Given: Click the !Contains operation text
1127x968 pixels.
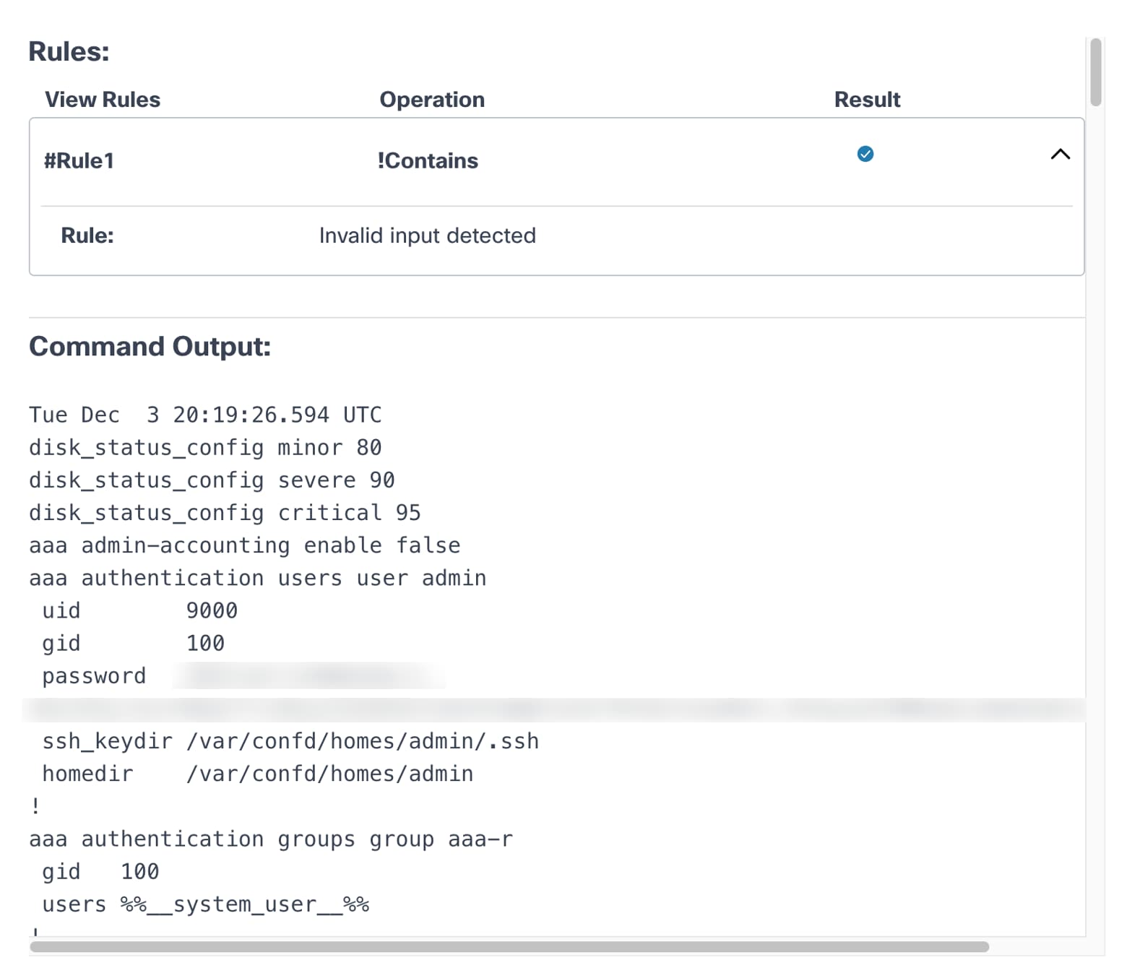Looking at the screenshot, I should pos(428,160).
